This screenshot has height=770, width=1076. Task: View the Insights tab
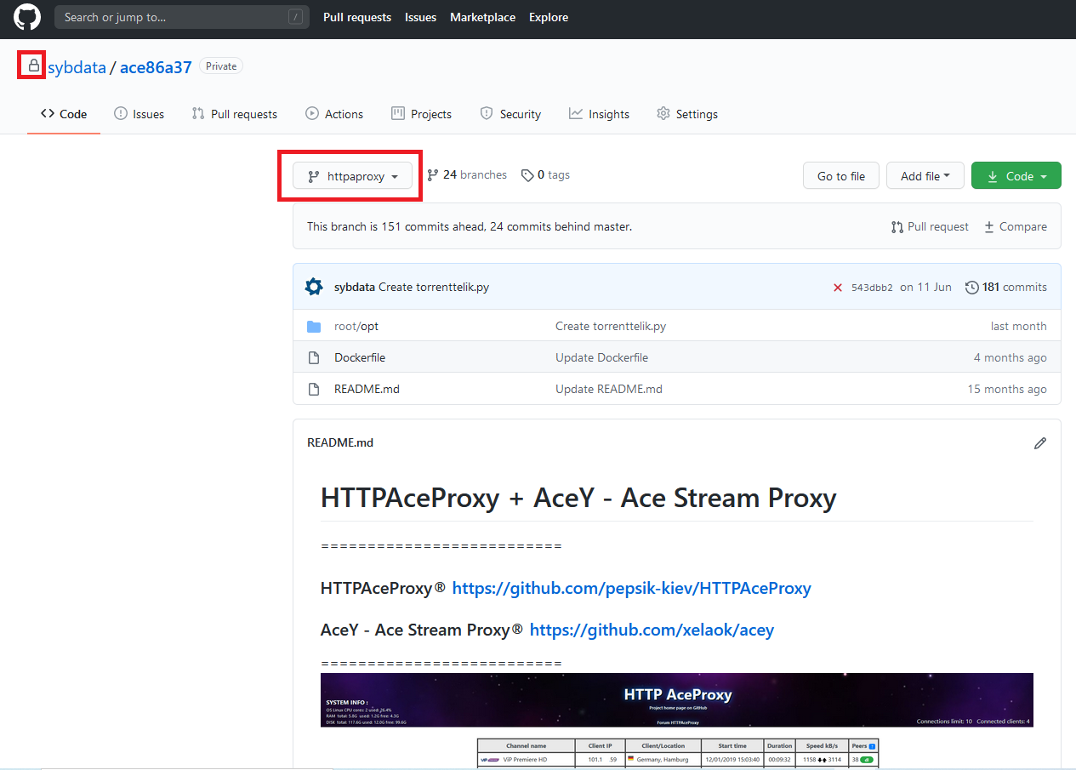click(x=600, y=114)
